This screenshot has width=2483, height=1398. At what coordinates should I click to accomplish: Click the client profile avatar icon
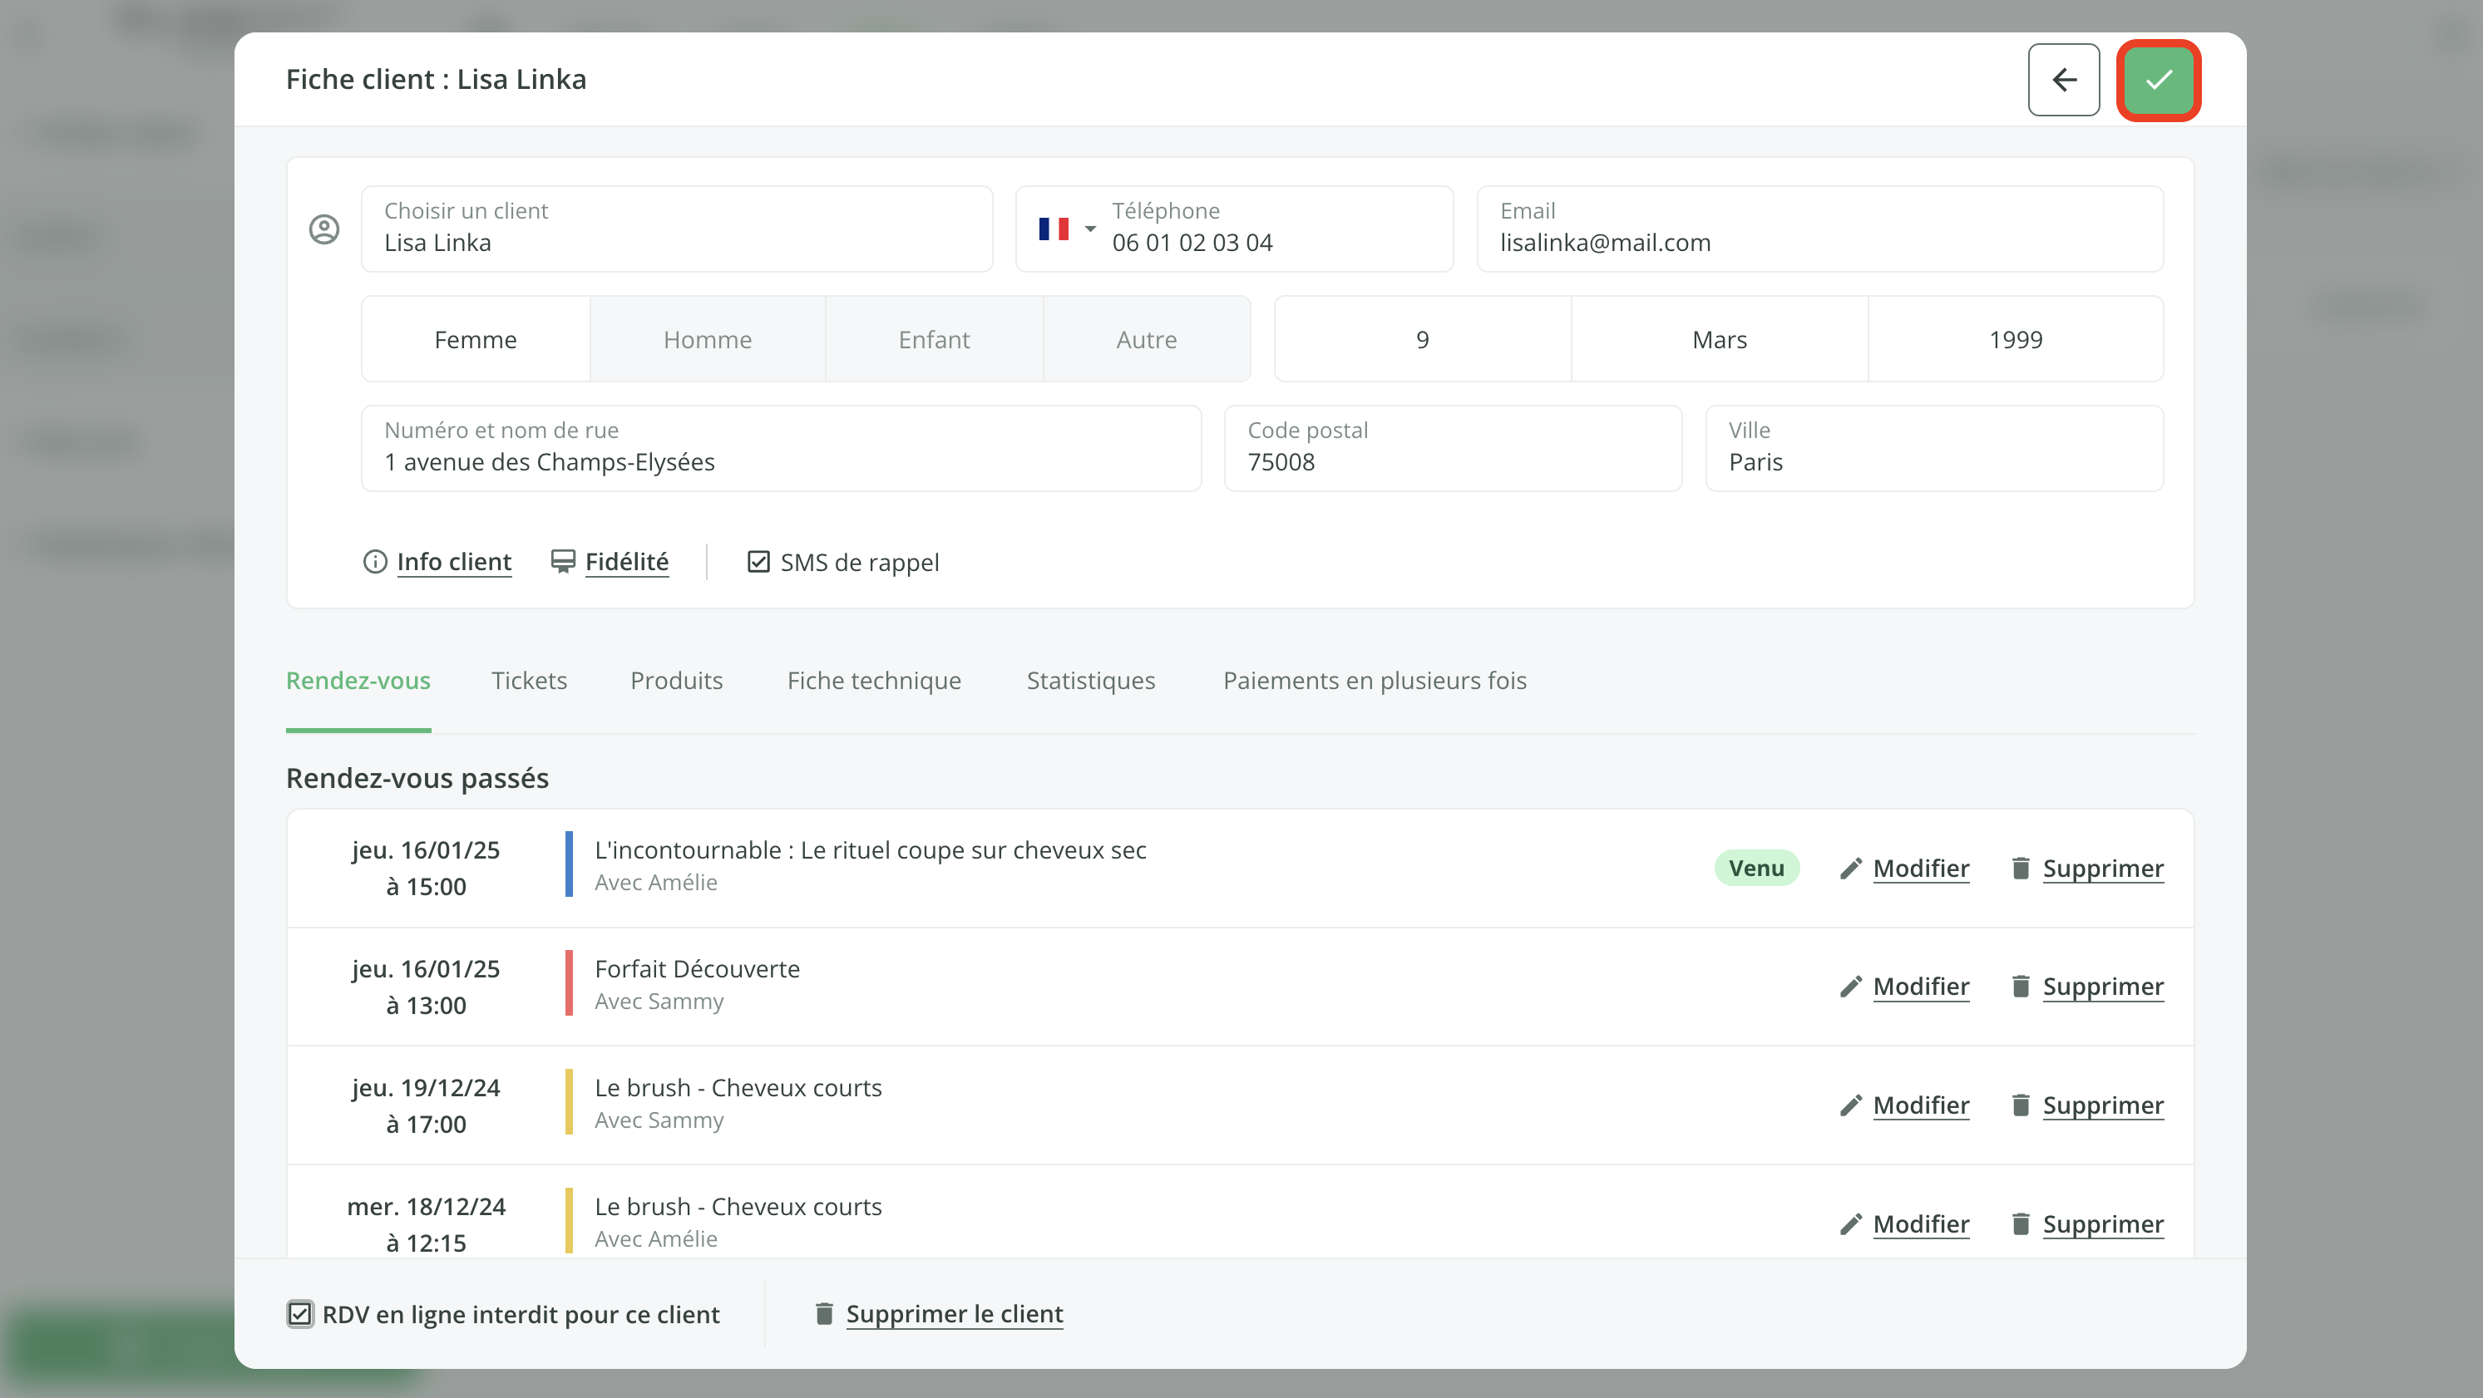[x=323, y=229]
